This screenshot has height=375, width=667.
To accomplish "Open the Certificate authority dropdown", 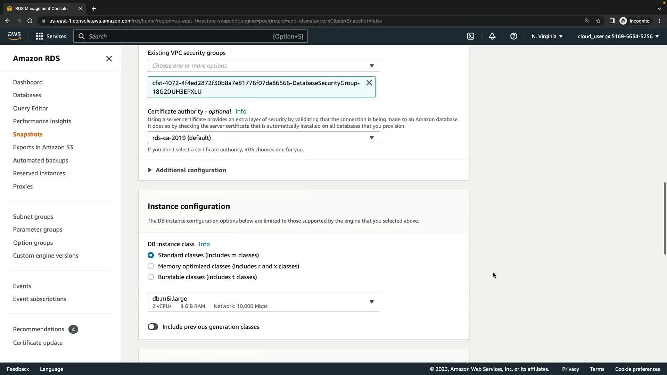I will coord(263,138).
